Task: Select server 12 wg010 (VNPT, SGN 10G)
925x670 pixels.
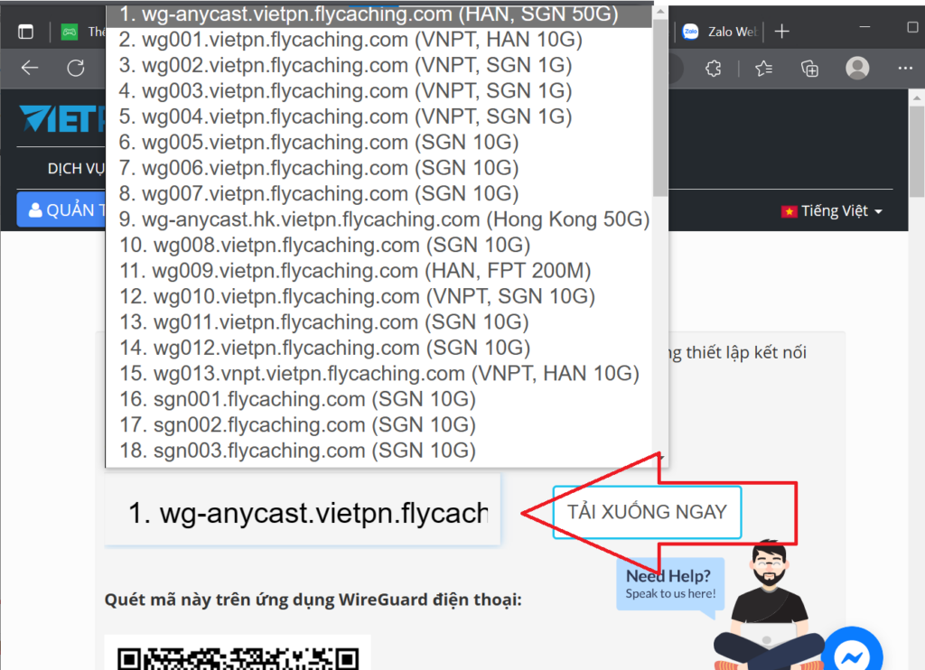Action: coord(378,296)
